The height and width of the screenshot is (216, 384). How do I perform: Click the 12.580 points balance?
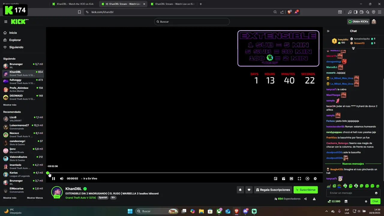(x=334, y=201)
